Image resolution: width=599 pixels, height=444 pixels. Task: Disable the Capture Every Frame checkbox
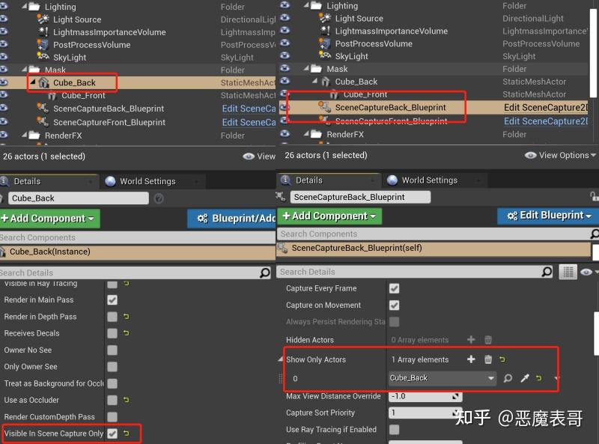(x=395, y=288)
